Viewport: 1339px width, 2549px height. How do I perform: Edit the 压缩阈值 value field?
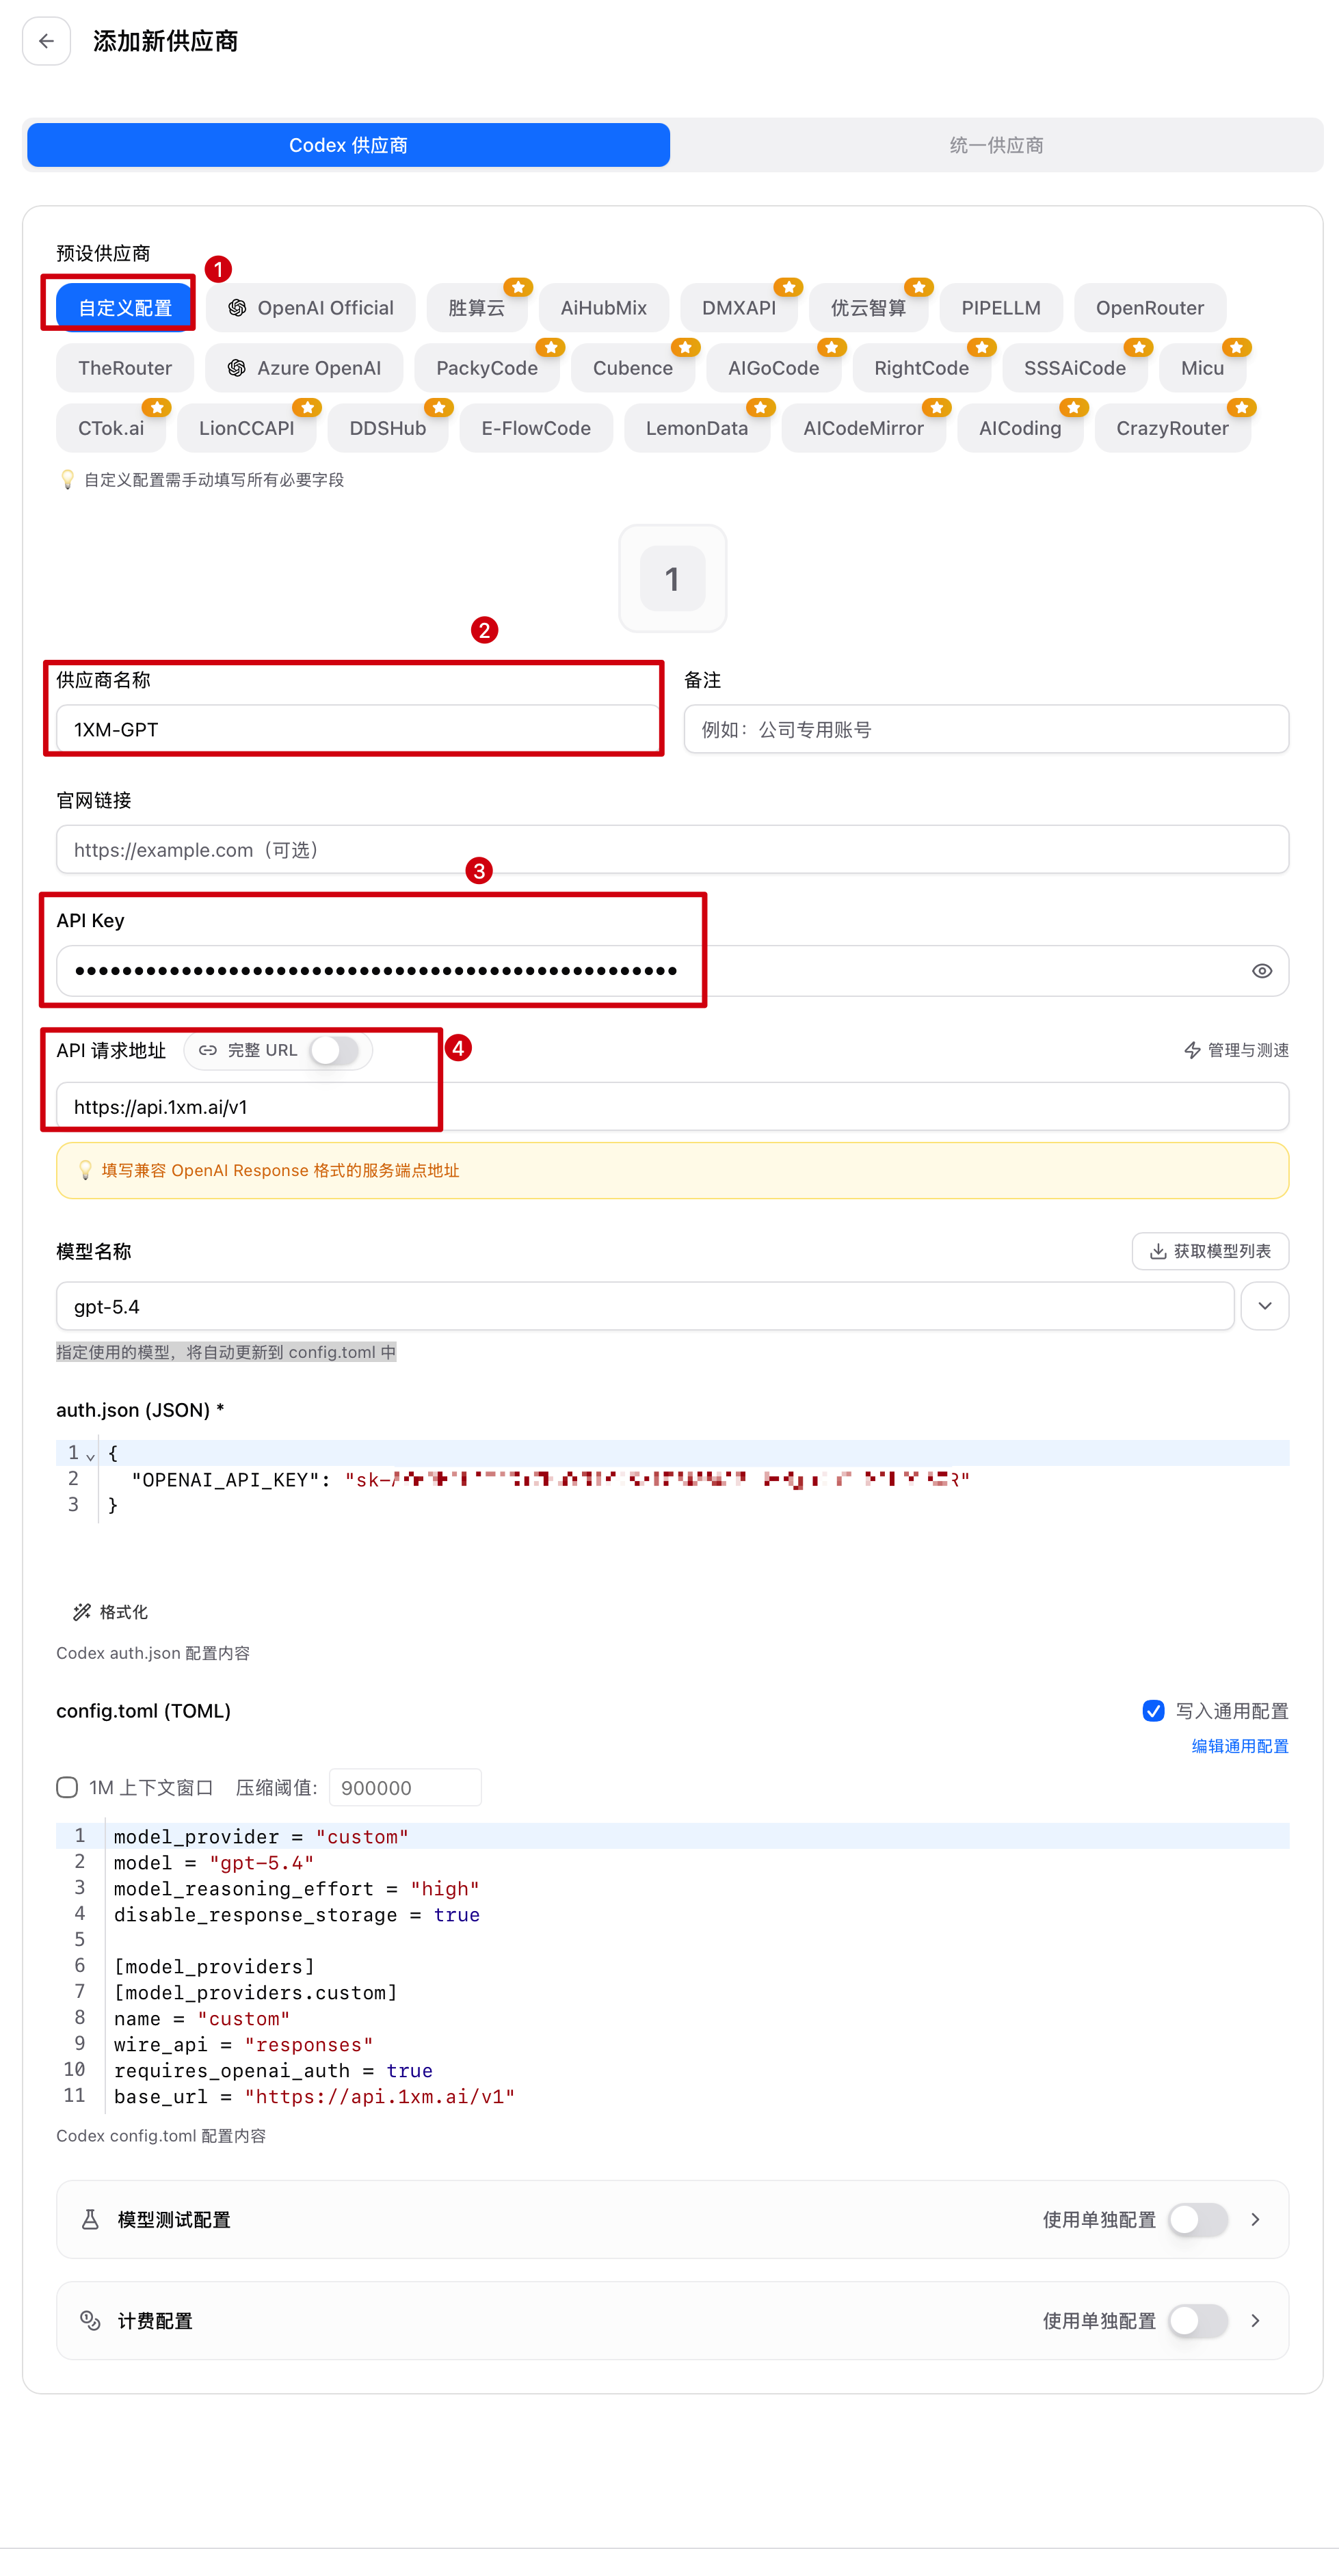(405, 1787)
